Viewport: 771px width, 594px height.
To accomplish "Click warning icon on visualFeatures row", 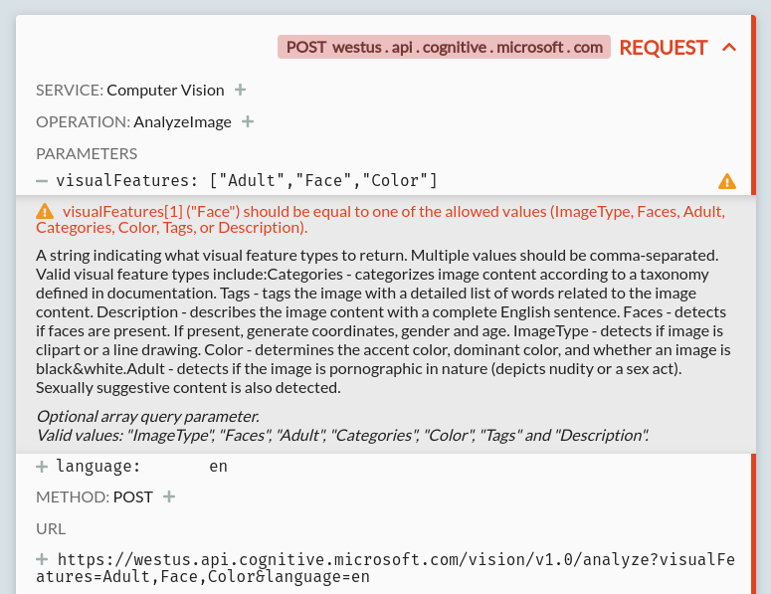I will coord(727,181).
